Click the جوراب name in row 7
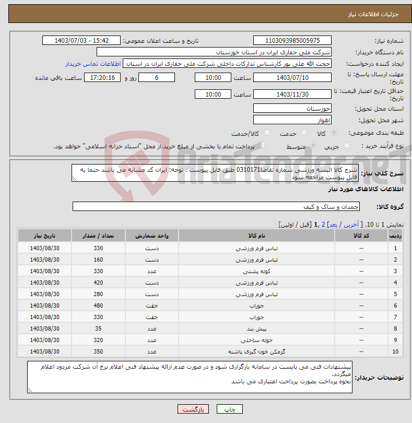The width and height of the screenshot is (412, 423). [x=256, y=318]
